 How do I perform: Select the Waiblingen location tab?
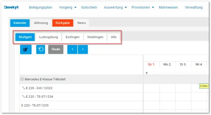(95, 37)
